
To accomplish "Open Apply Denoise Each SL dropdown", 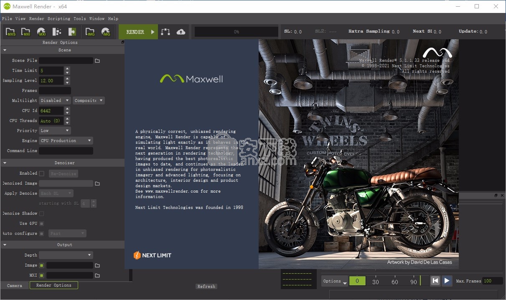I will pos(56,193).
